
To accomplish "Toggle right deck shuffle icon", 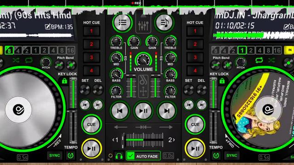I will tap(271, 60).
